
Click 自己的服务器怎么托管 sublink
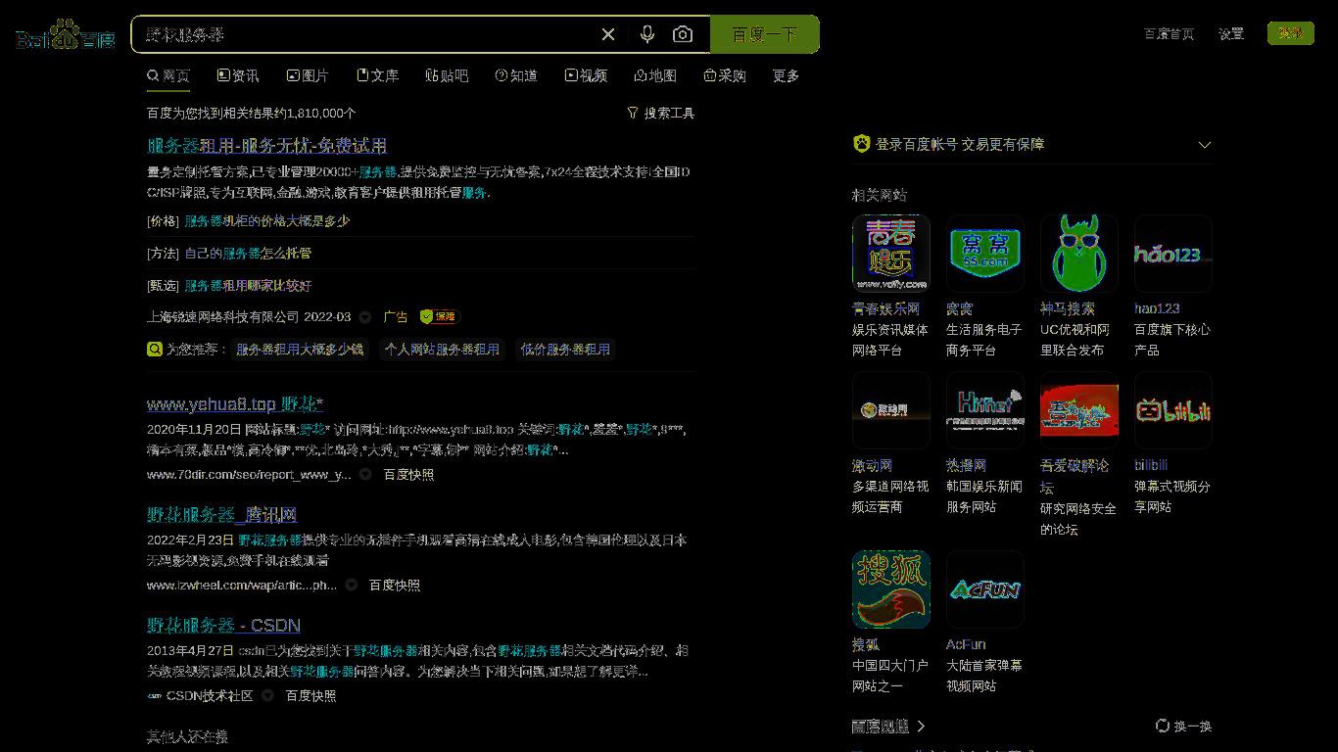[x=248, y=253]
